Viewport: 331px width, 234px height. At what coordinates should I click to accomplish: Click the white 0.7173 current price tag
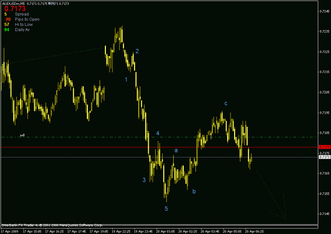(x=325, y=157)
